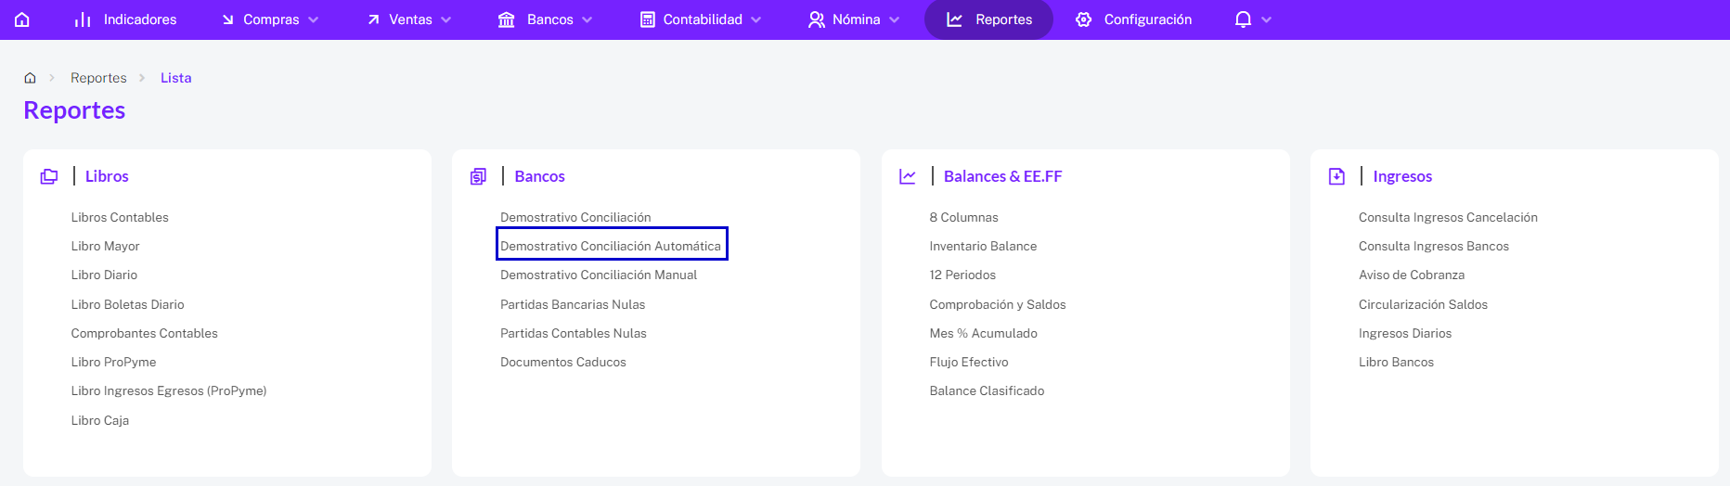Open the Libro Mayor report
The image size is (1730, 486).
105,246
